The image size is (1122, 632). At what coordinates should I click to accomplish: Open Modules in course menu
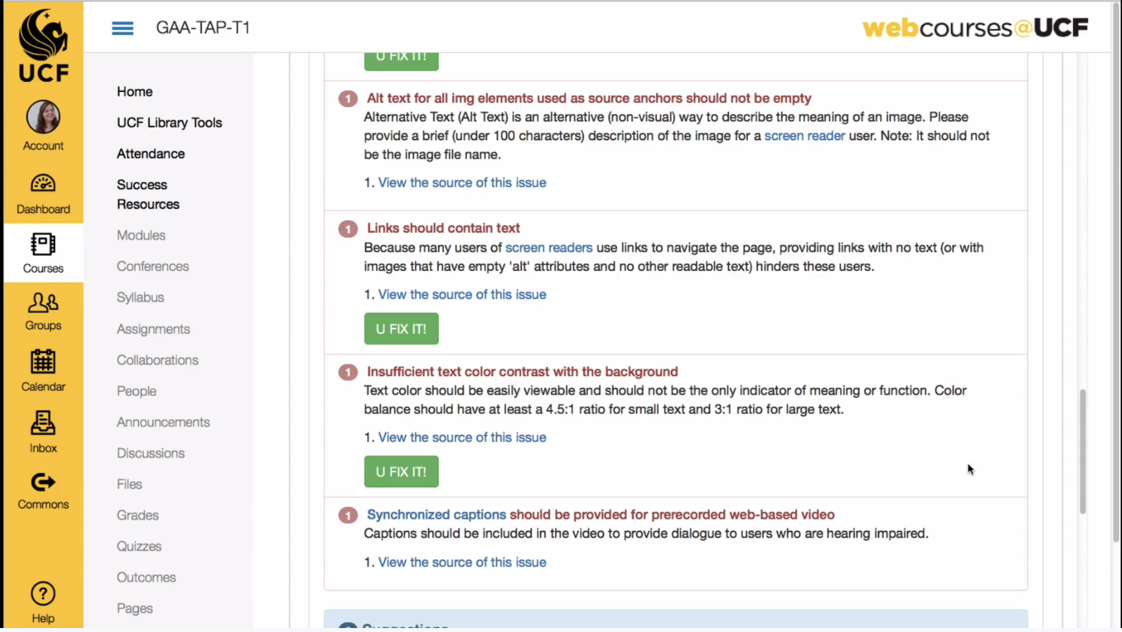click(141, 235)
